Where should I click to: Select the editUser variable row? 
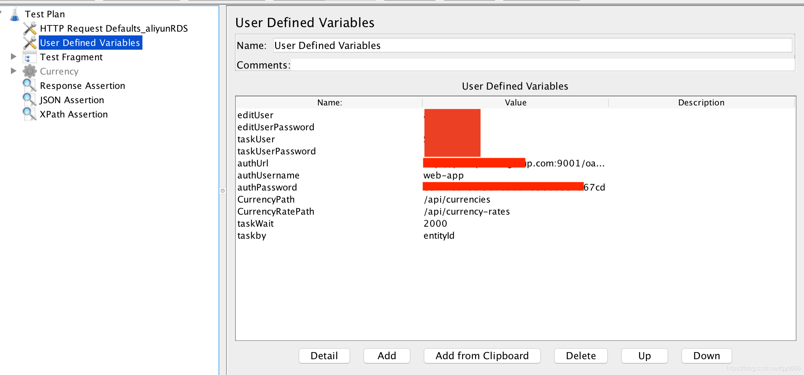click(x=515, y=115)
